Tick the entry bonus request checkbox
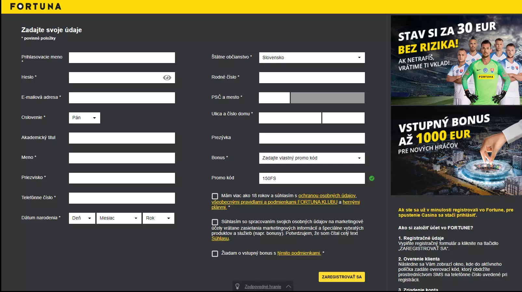The height and width of the screenshot is (292, 522). pyautogui.click(x=215, y=254)
